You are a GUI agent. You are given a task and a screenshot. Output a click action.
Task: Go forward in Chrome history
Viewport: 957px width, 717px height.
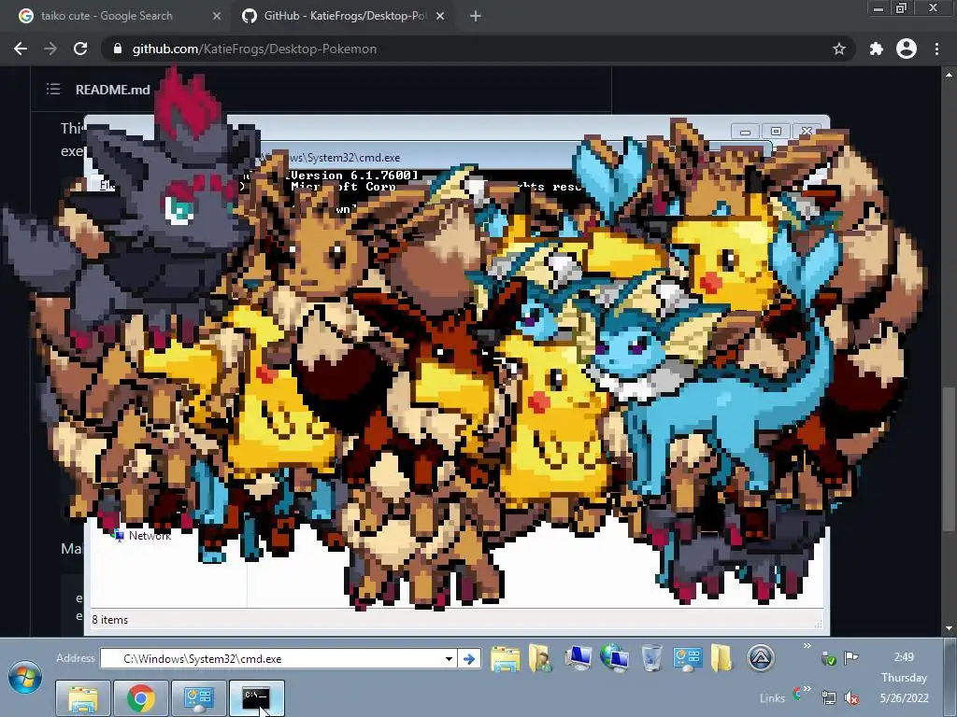[50, 49]
